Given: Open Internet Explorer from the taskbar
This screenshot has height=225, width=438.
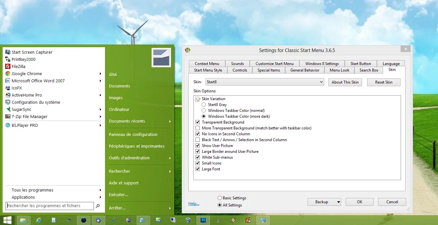Looking at the screenshot, I should click(39, 220).
